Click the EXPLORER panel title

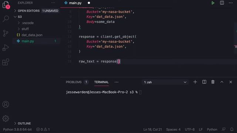coord(25,3)
